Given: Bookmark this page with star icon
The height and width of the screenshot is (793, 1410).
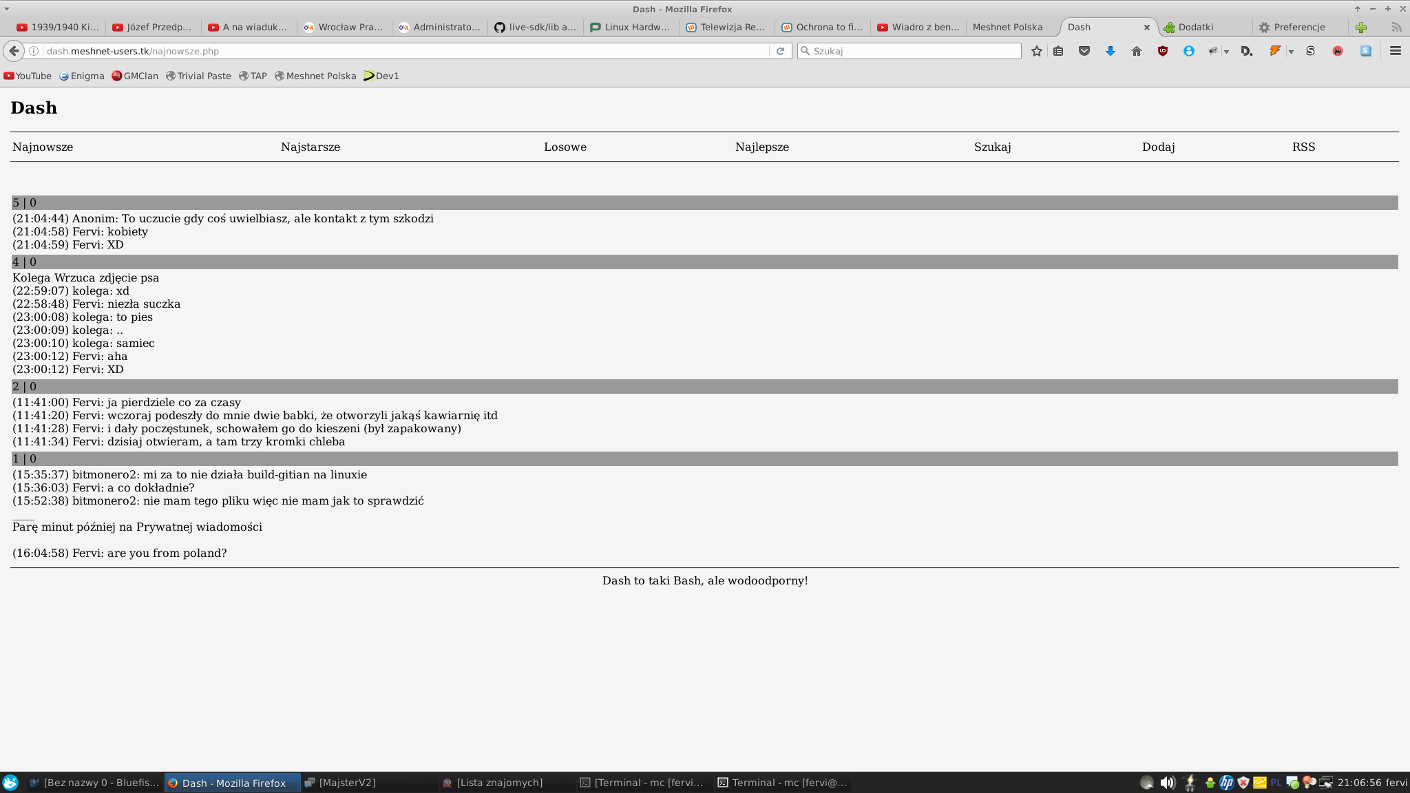Looking at the screenshot, I should (1036, 51).
